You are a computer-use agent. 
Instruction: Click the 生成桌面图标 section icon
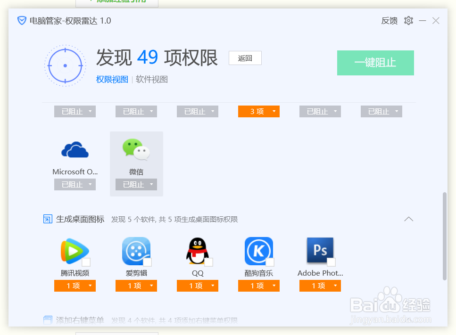point(48,219)
